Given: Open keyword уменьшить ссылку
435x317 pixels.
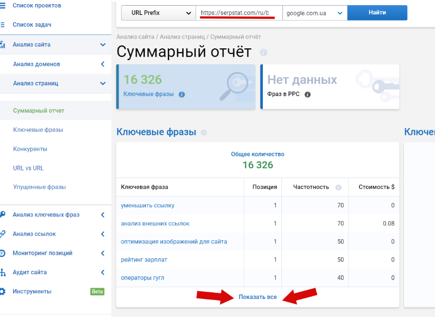Looking at the screenshot, I should [147, 206].
